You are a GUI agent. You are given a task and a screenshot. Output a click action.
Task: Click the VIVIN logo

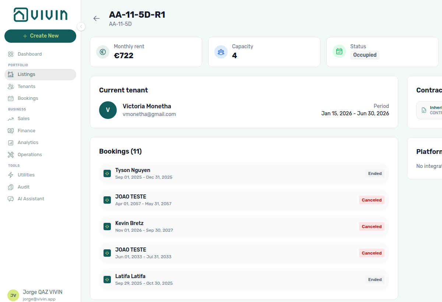pyautogui.click(x=41, y=15)
